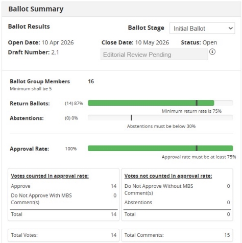Open the Ballot Stage dropdown
This screenshot has height=243, width=242.
point(202,28)
